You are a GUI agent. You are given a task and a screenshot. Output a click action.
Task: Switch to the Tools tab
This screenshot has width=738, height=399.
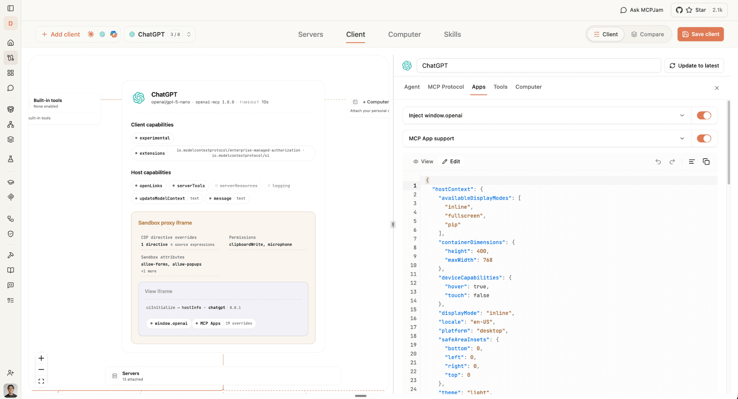pos(500,87)
